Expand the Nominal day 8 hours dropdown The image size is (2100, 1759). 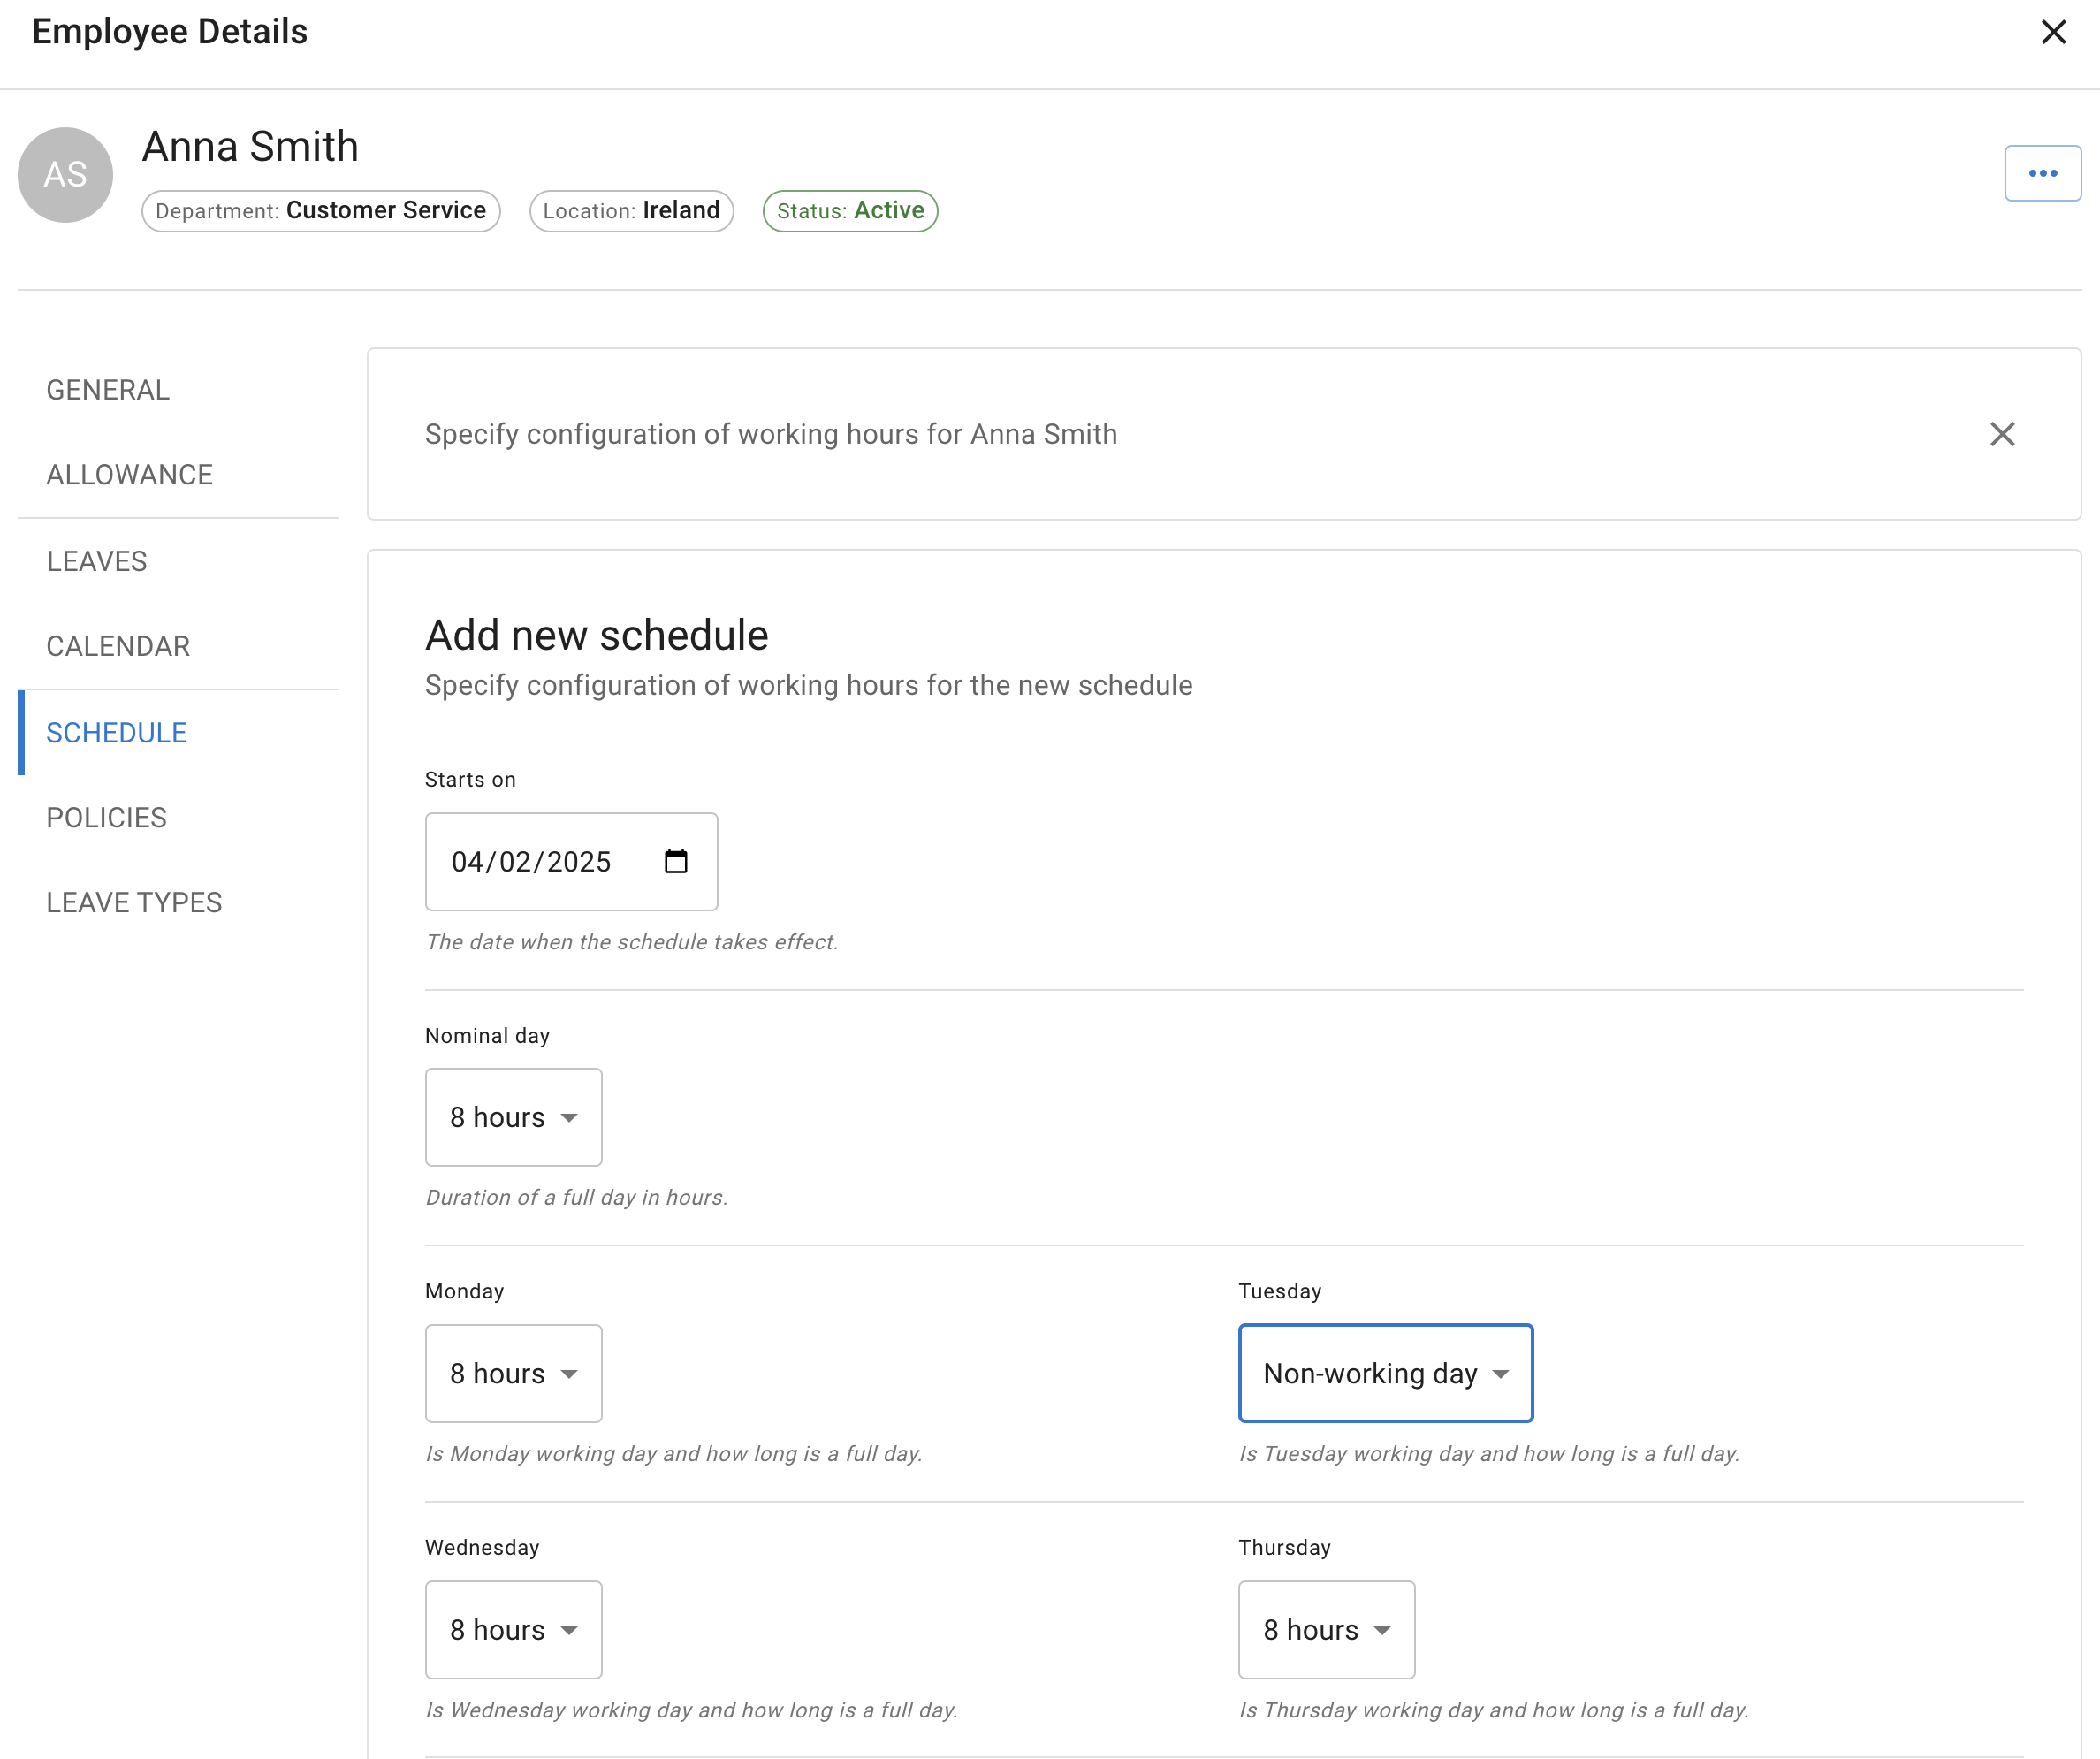(513, 1116)
